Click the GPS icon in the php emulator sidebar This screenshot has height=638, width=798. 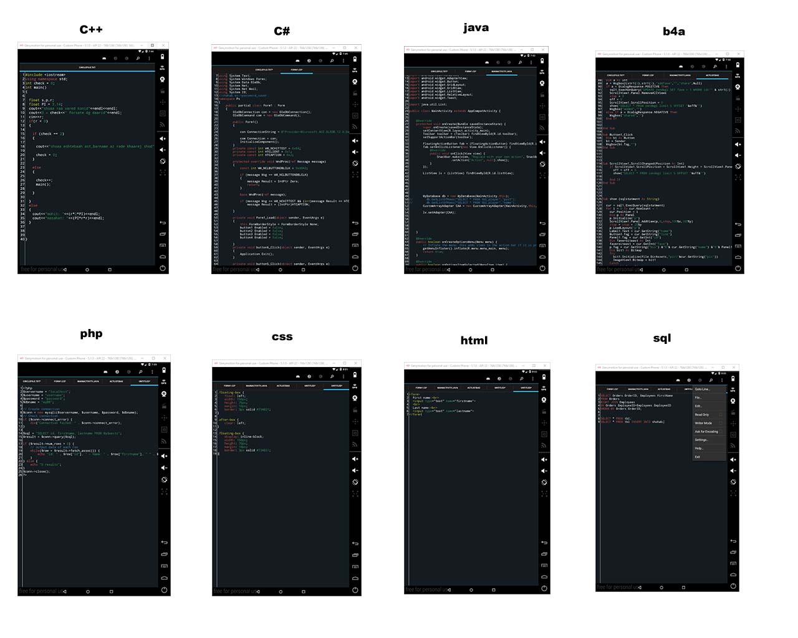pyautogui.click(x=163, y=382)
